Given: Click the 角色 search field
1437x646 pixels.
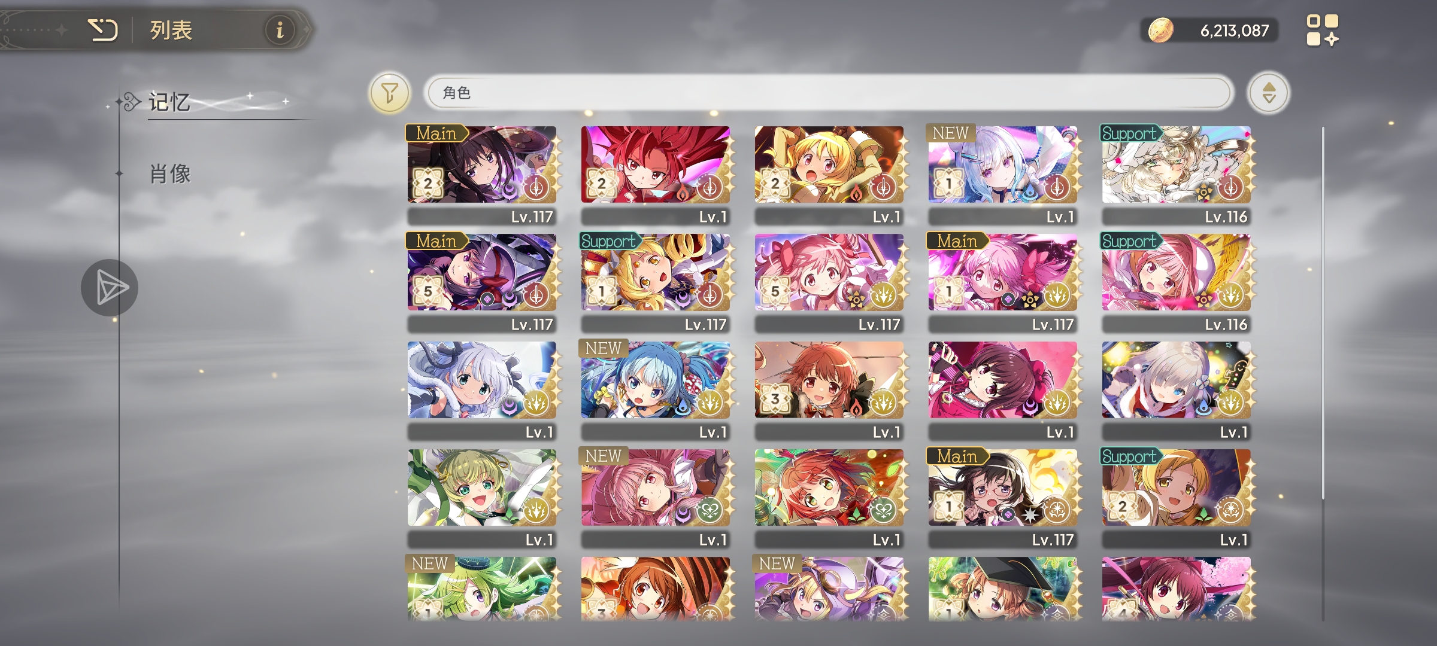Looking at the screenshot, I should tap(829, 93).
